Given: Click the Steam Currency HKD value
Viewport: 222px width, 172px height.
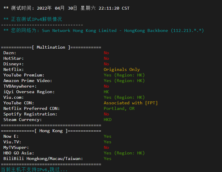Looking at the screenshot, I should click(107, 120).
